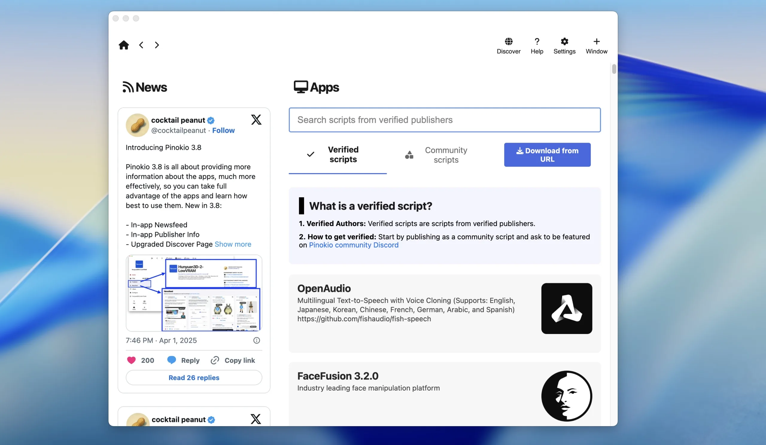This screenshot has width=766, height=445.
Task: Focus the Search scripts input field
Action: click(444, 120)
